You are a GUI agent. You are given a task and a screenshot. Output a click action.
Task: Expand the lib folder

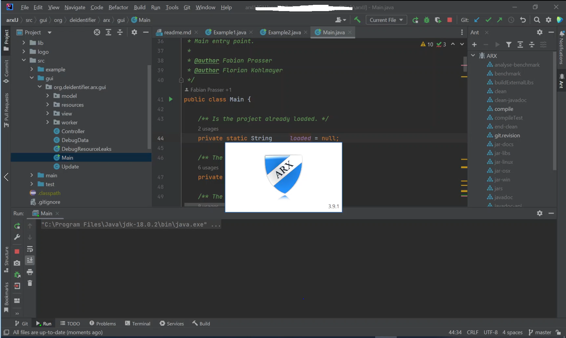(24, 43)
